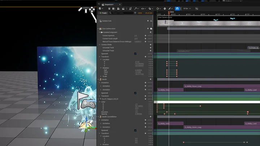The height and width of the screenshot is (146, 260).
Task: Collapse the Camera Shake section
Action: [x=100, y=45]
